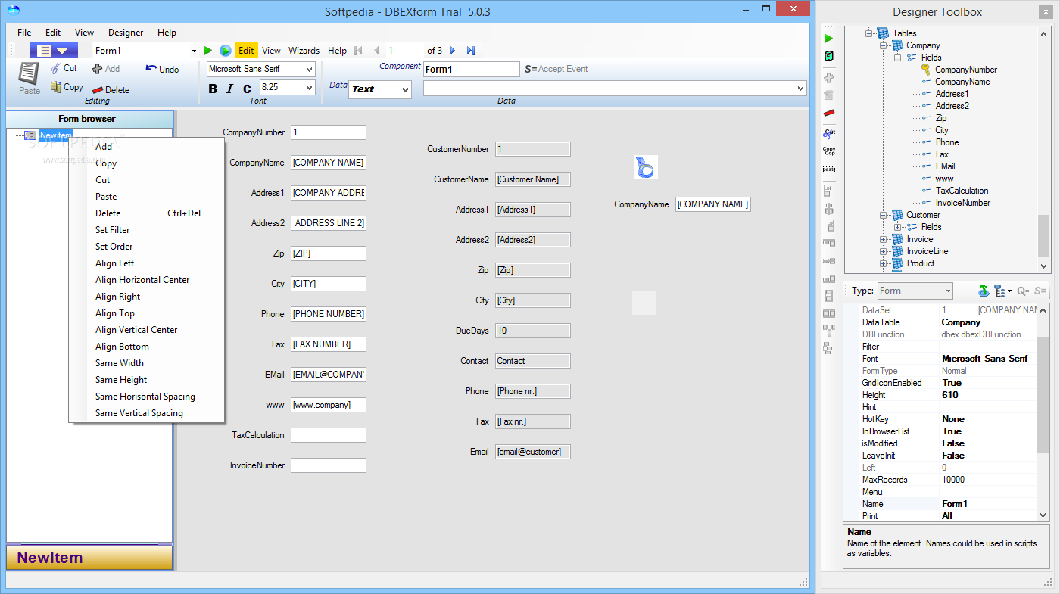This screenshot has height=594, width=1060.
Task: Click green run arrow in Designer Toolbox
Action: [829, 38]
